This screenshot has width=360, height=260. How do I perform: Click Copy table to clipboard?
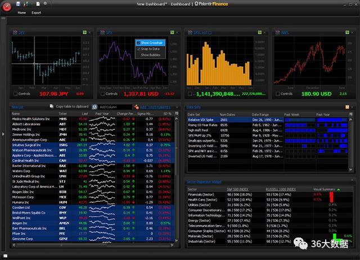click(x=72, y=107)
